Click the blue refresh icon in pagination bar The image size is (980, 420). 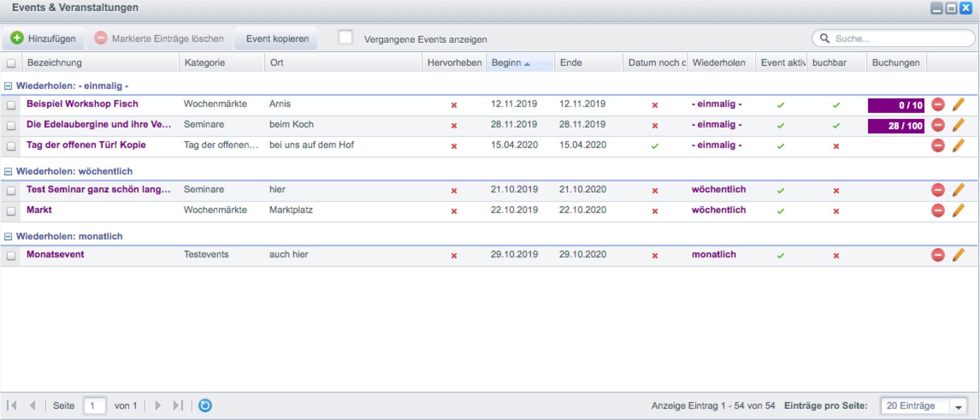(x=205, y=405)
